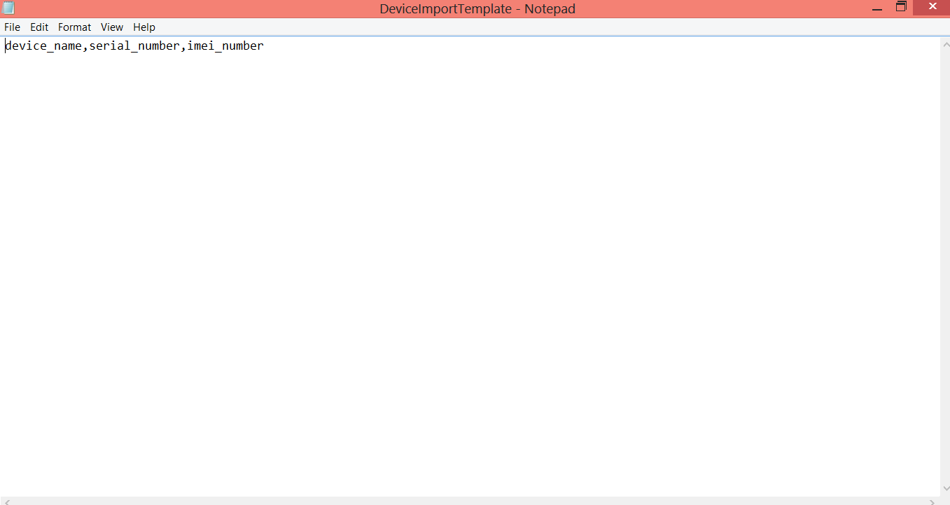Viewport: 950px width, 505px height.
Task: Minimize the Notepad window
Action: click(877, 8)
